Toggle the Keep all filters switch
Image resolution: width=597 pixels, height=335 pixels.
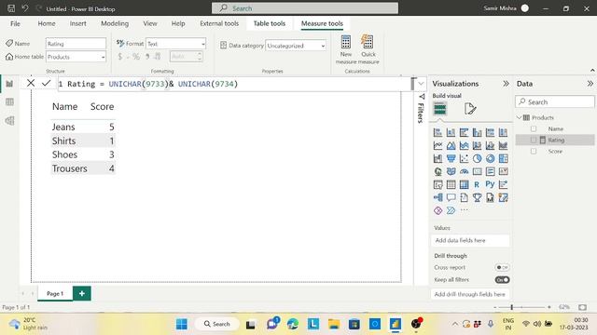502,280
